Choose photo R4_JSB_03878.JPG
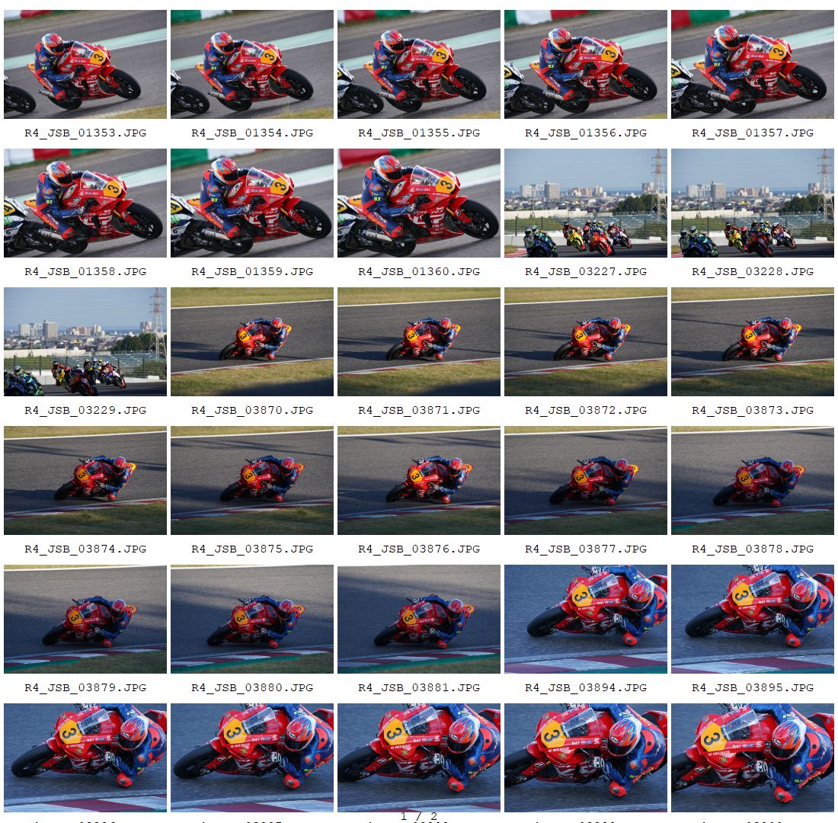 [753, 480]
